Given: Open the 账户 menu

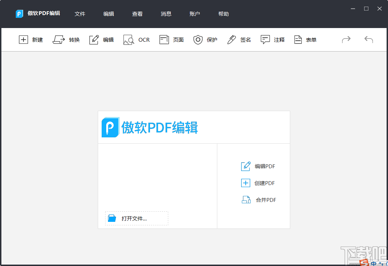Looking at the screenshot, I should tap(195, 14).
